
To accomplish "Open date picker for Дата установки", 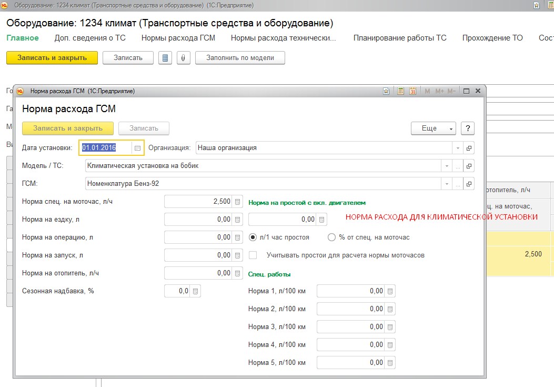I will tap(138, 148).
